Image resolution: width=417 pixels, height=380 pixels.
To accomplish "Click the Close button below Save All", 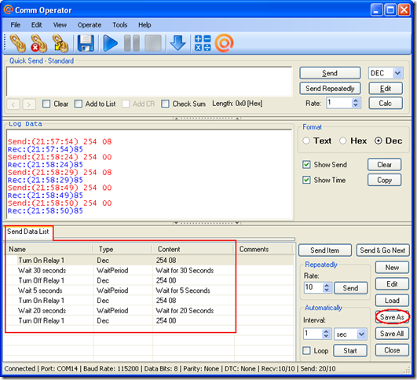I will [392, 350].
